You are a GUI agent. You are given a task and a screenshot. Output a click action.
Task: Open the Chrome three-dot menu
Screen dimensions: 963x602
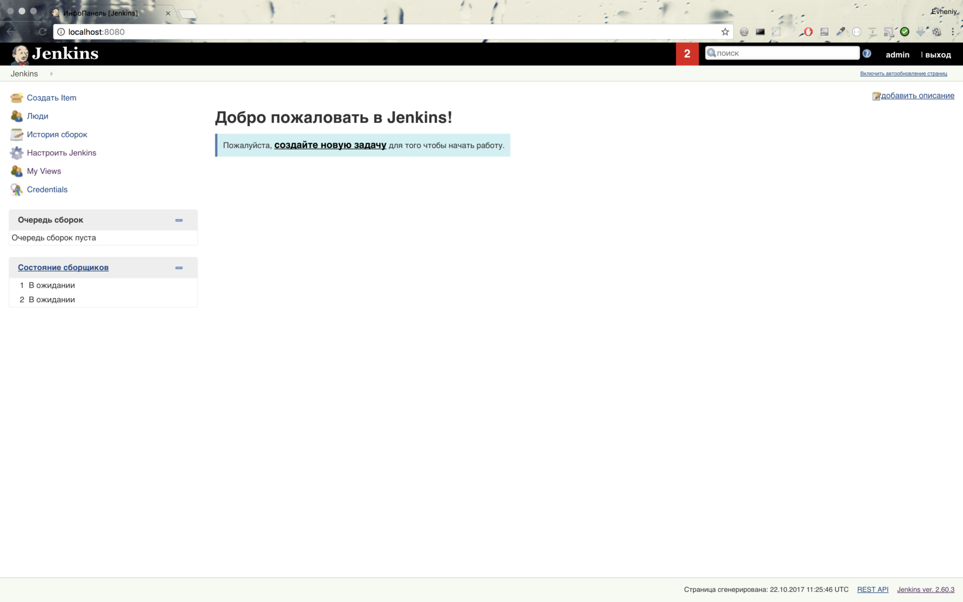pyautogui.click(x=953, y=32)
